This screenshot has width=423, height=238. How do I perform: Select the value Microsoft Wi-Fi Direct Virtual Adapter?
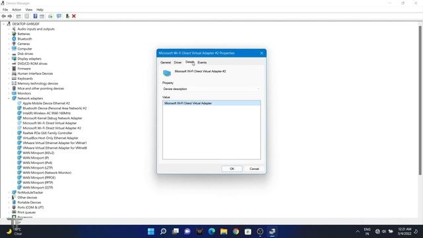(x=211, y=103)
